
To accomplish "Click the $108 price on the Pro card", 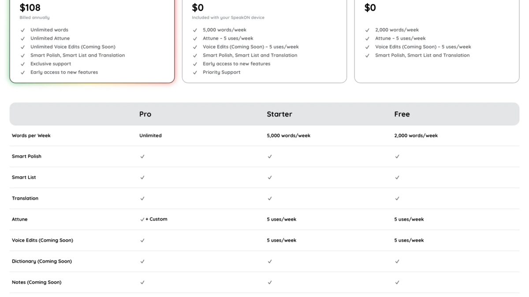I will 30,7.
